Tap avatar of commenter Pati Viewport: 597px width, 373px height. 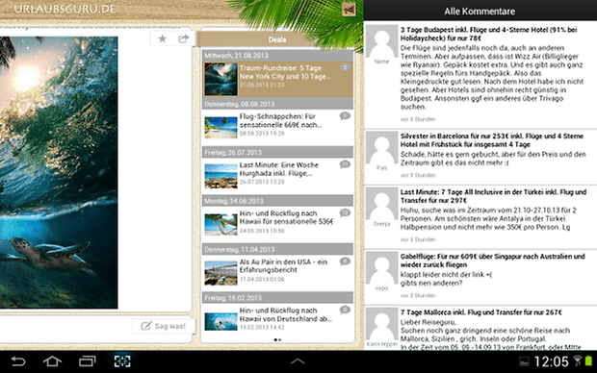click(381, 147)
